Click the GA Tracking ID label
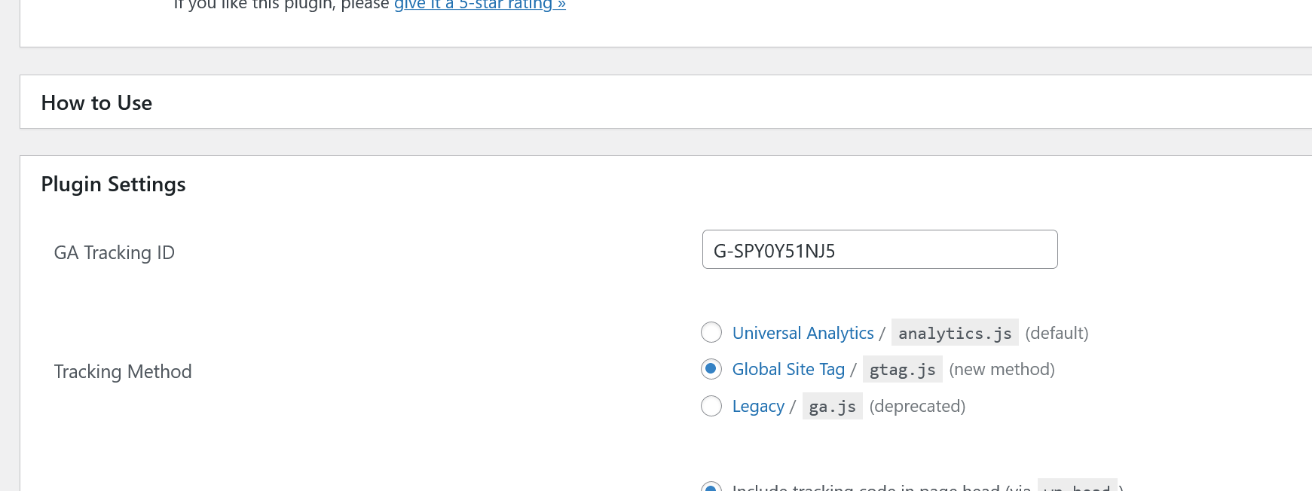This screenshot has width=1312, height=491. tap(114, 252)
